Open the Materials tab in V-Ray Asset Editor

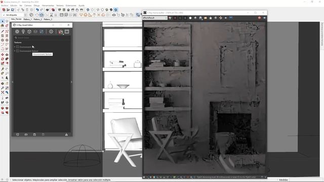[x=17, y=31]
